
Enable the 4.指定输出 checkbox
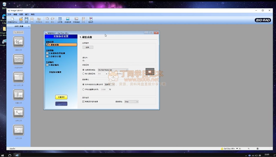[47, 65]
